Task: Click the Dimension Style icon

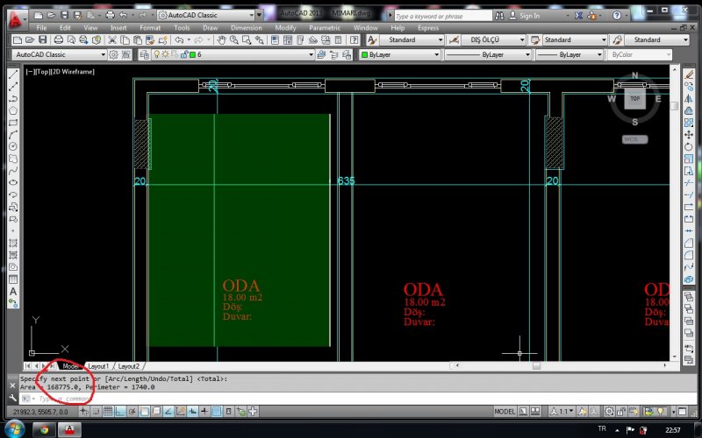Action: pos(454,39)
